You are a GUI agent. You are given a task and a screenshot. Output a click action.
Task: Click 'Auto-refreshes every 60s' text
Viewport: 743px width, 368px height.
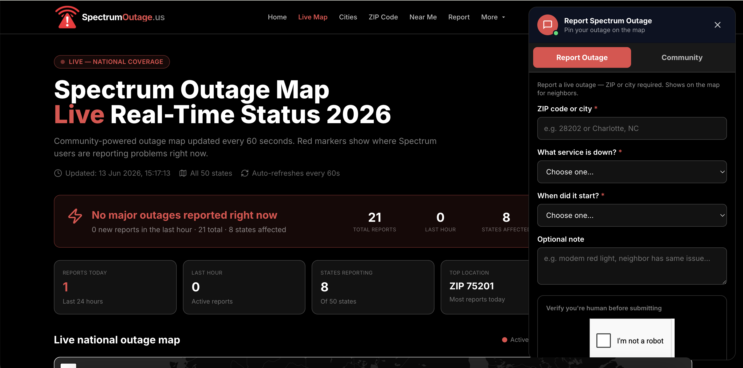296,173
